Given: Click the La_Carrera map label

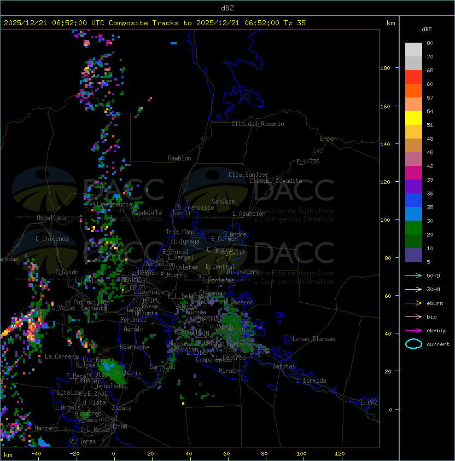Looking at the screenshot, I should [x=61, y=356].
